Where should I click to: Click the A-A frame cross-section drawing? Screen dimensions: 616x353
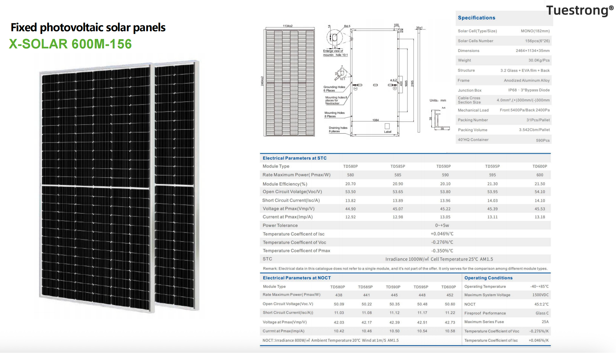(x=440, y=119)
